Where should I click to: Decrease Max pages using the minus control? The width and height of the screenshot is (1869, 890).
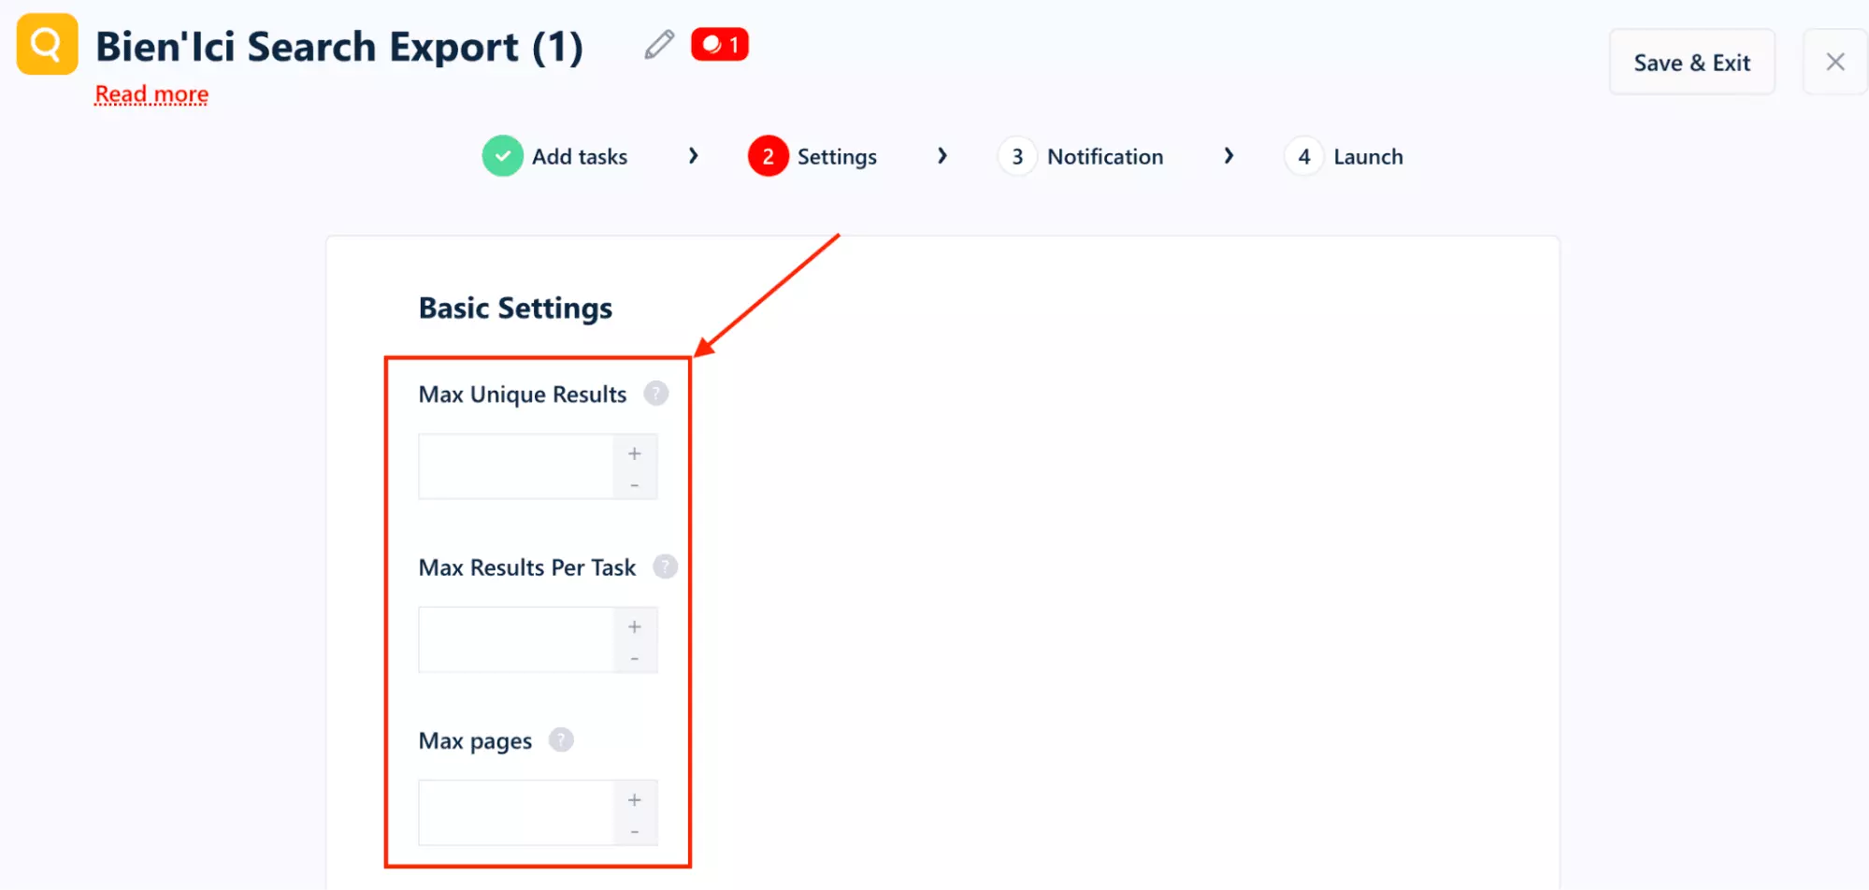pos(634,829)
